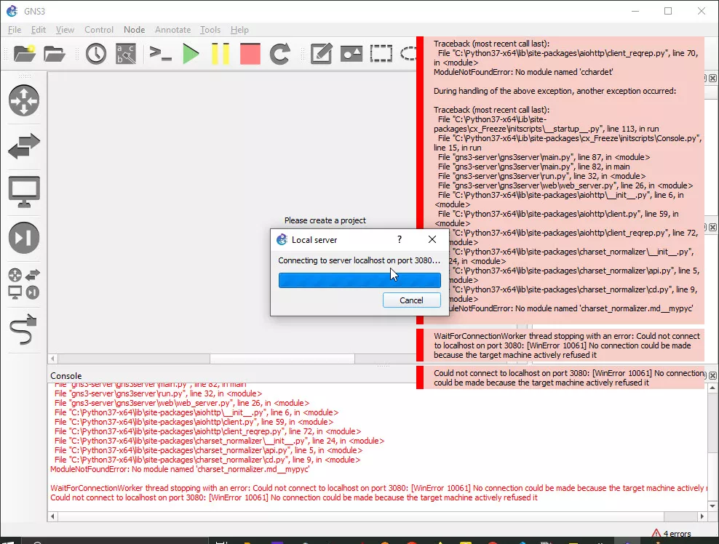Click the workspace horizontal scroll left arrow

click(52, 359)
